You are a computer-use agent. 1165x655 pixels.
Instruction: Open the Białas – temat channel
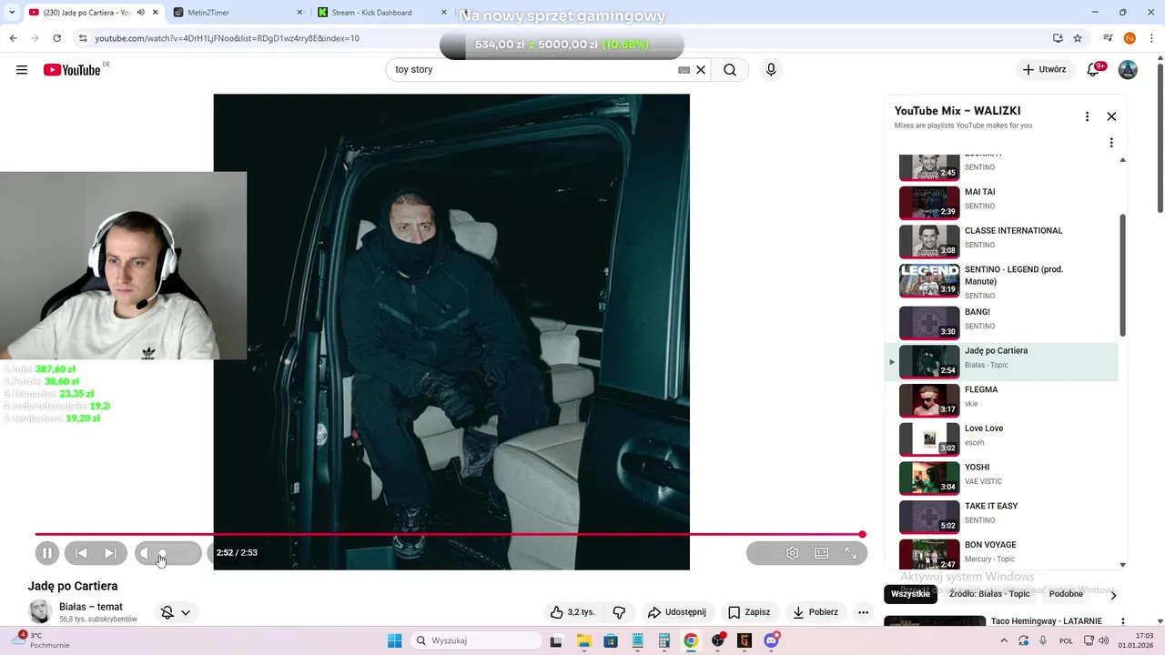[91, 607]
